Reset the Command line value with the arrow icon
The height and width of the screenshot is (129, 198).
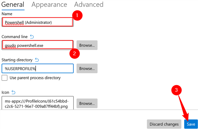32,37
